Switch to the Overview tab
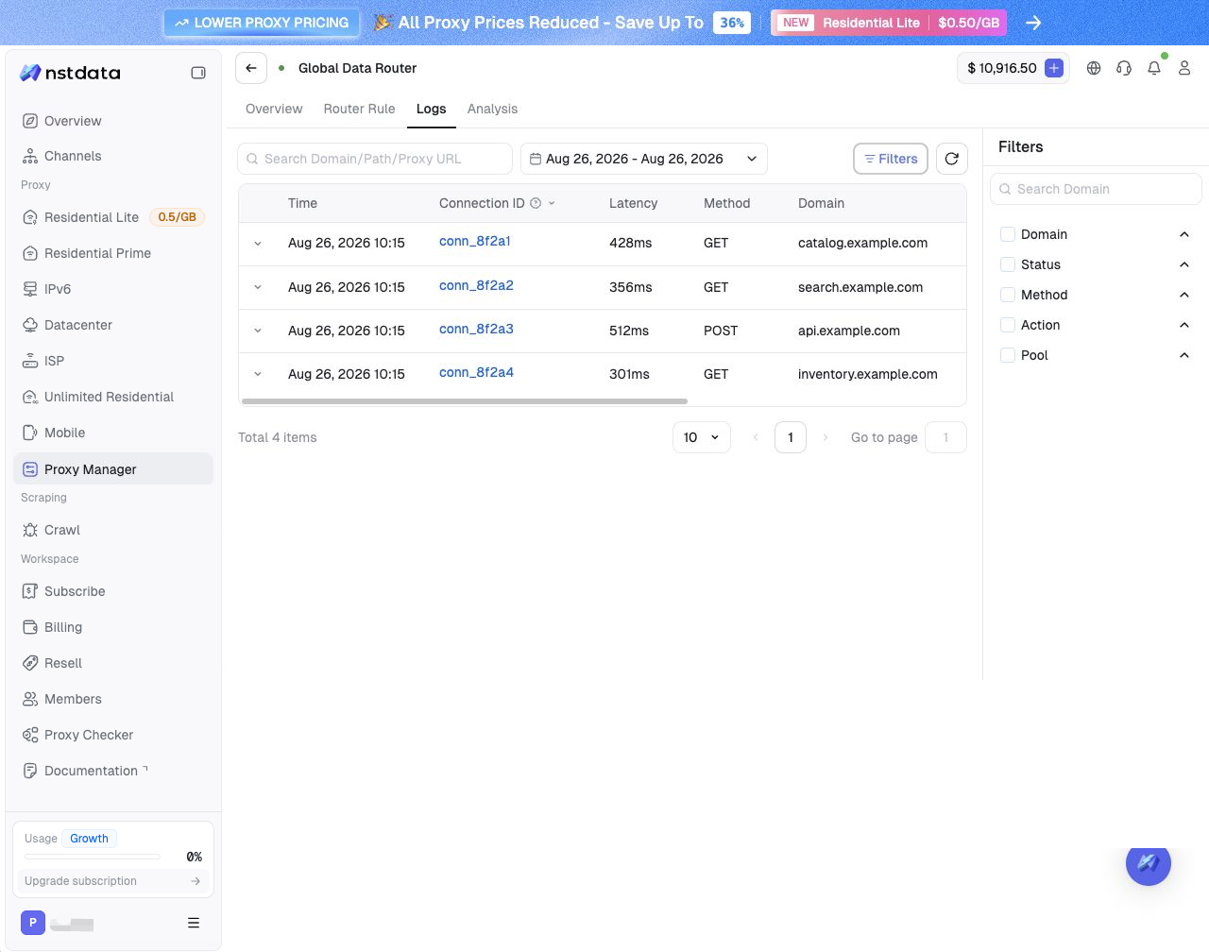The width and height of the screenshot is (1209, 952). click(x=274, y=109)
